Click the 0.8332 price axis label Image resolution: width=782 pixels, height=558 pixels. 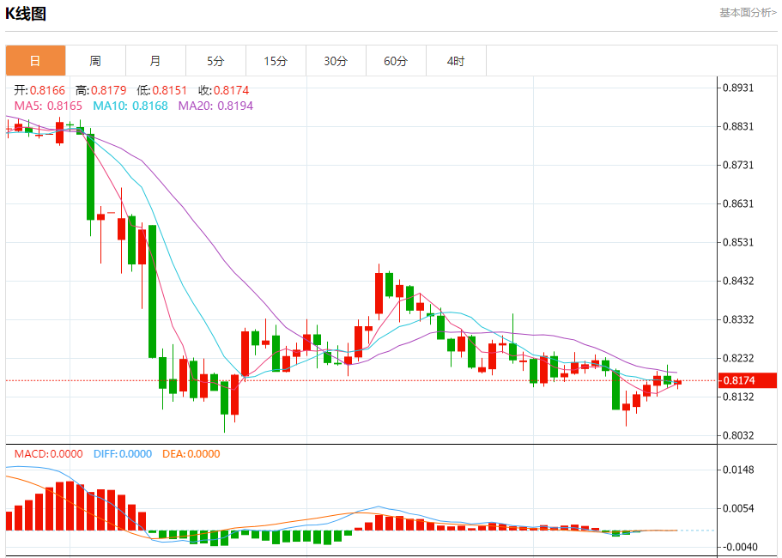pyautogui.click(x=738, y=319)
